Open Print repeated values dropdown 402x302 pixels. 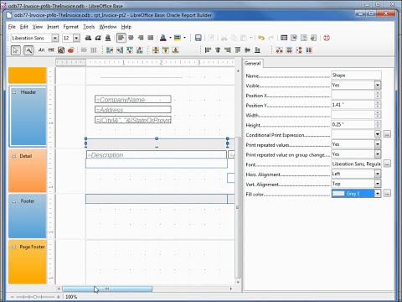point(378,144)
